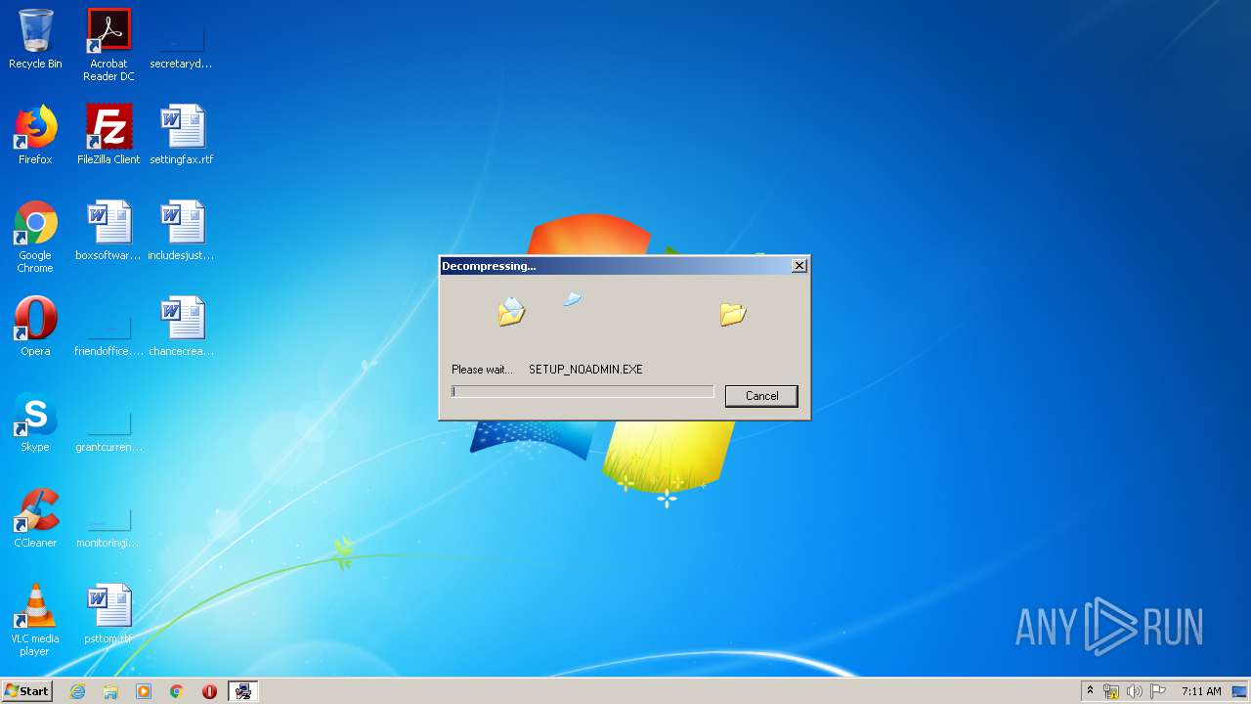
Task: Launch Opera desktop shortcut
Action: (x=35, y=327)
